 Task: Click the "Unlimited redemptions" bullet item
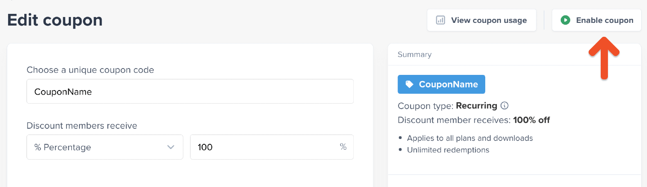coord(448,150)
